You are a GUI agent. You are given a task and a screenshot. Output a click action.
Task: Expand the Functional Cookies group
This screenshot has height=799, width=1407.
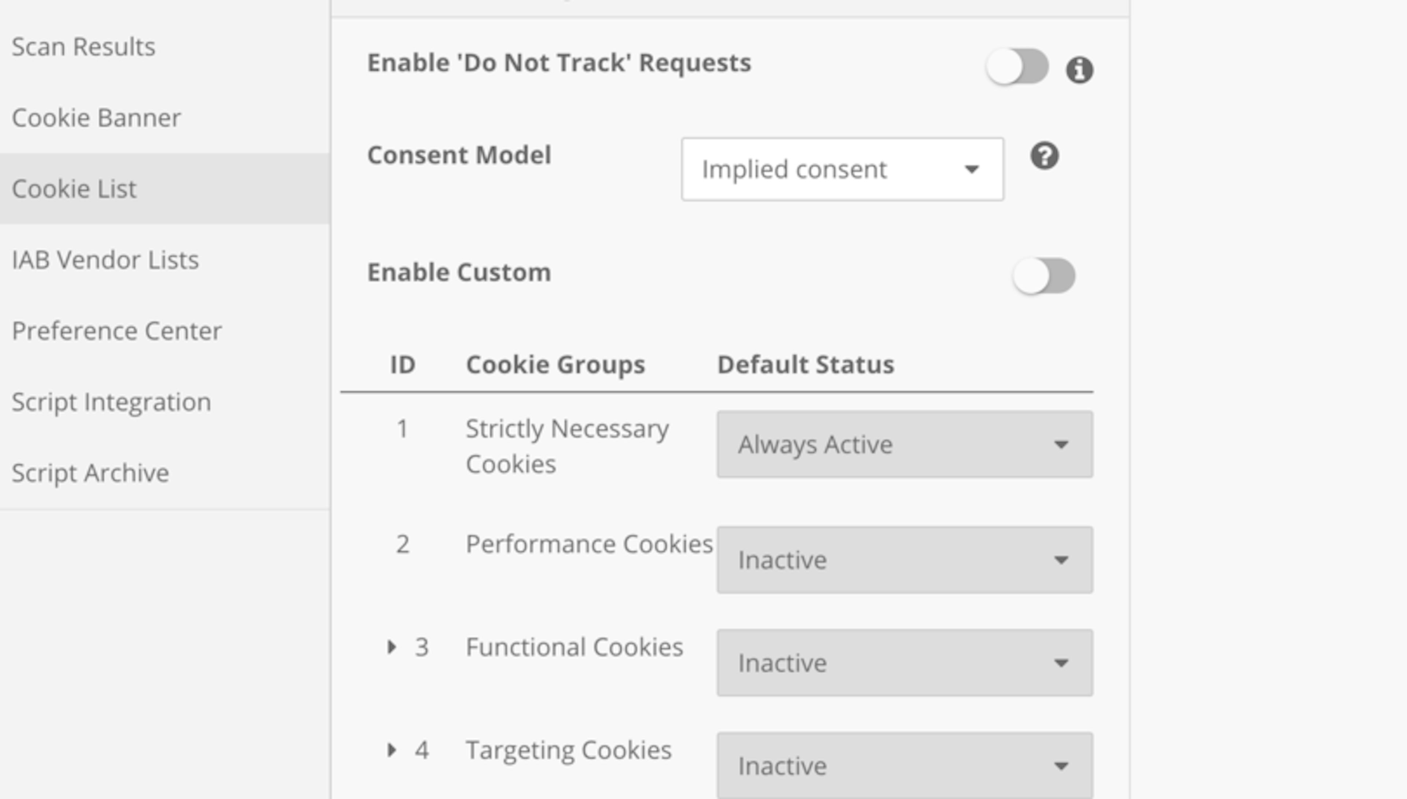pyautogui.click(x=392, y=647)
